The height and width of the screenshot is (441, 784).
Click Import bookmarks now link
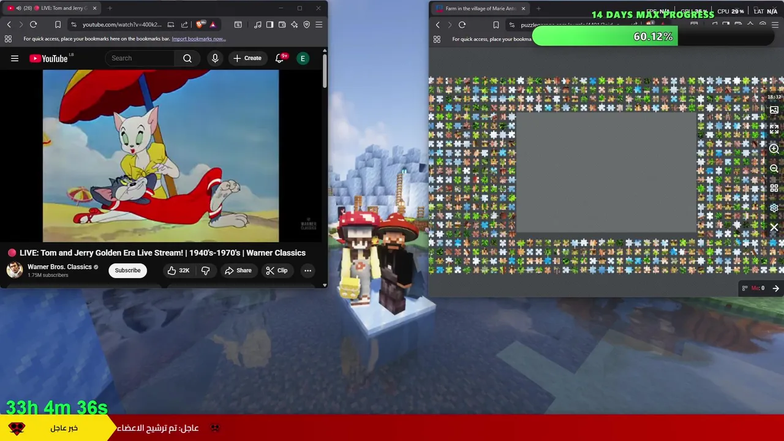pyautogui.click(x=198, y=39)
